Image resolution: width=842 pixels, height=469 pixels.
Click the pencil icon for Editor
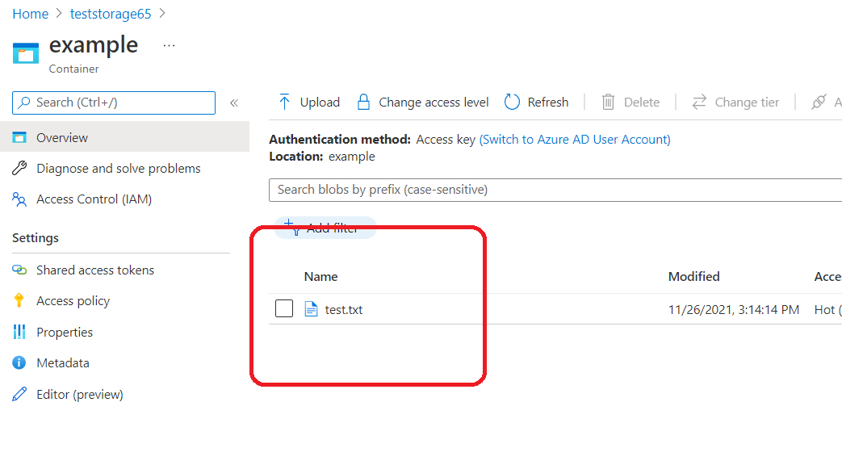point(19,394)
